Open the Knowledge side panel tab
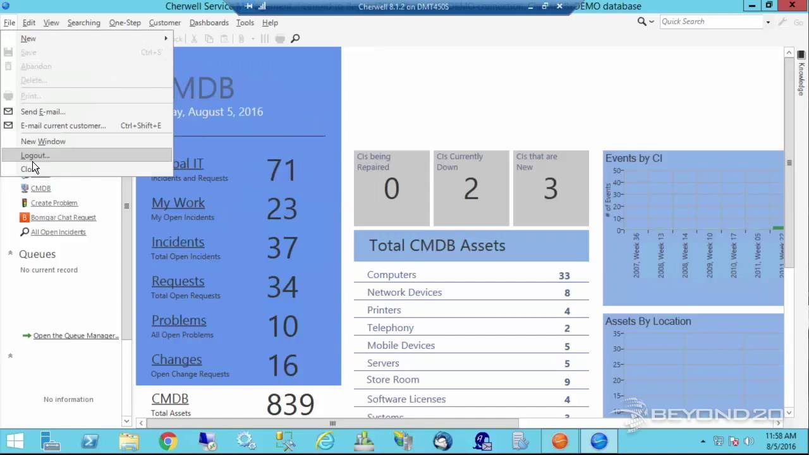 click(801, 73)
